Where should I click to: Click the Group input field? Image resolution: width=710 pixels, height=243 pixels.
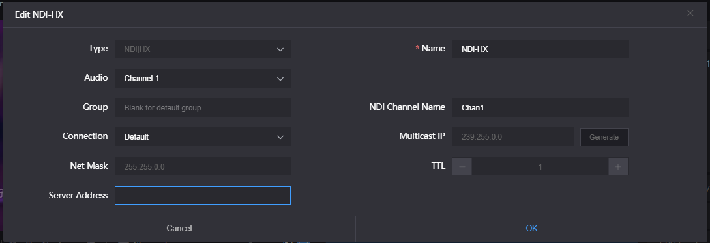(x=202, y=108)
